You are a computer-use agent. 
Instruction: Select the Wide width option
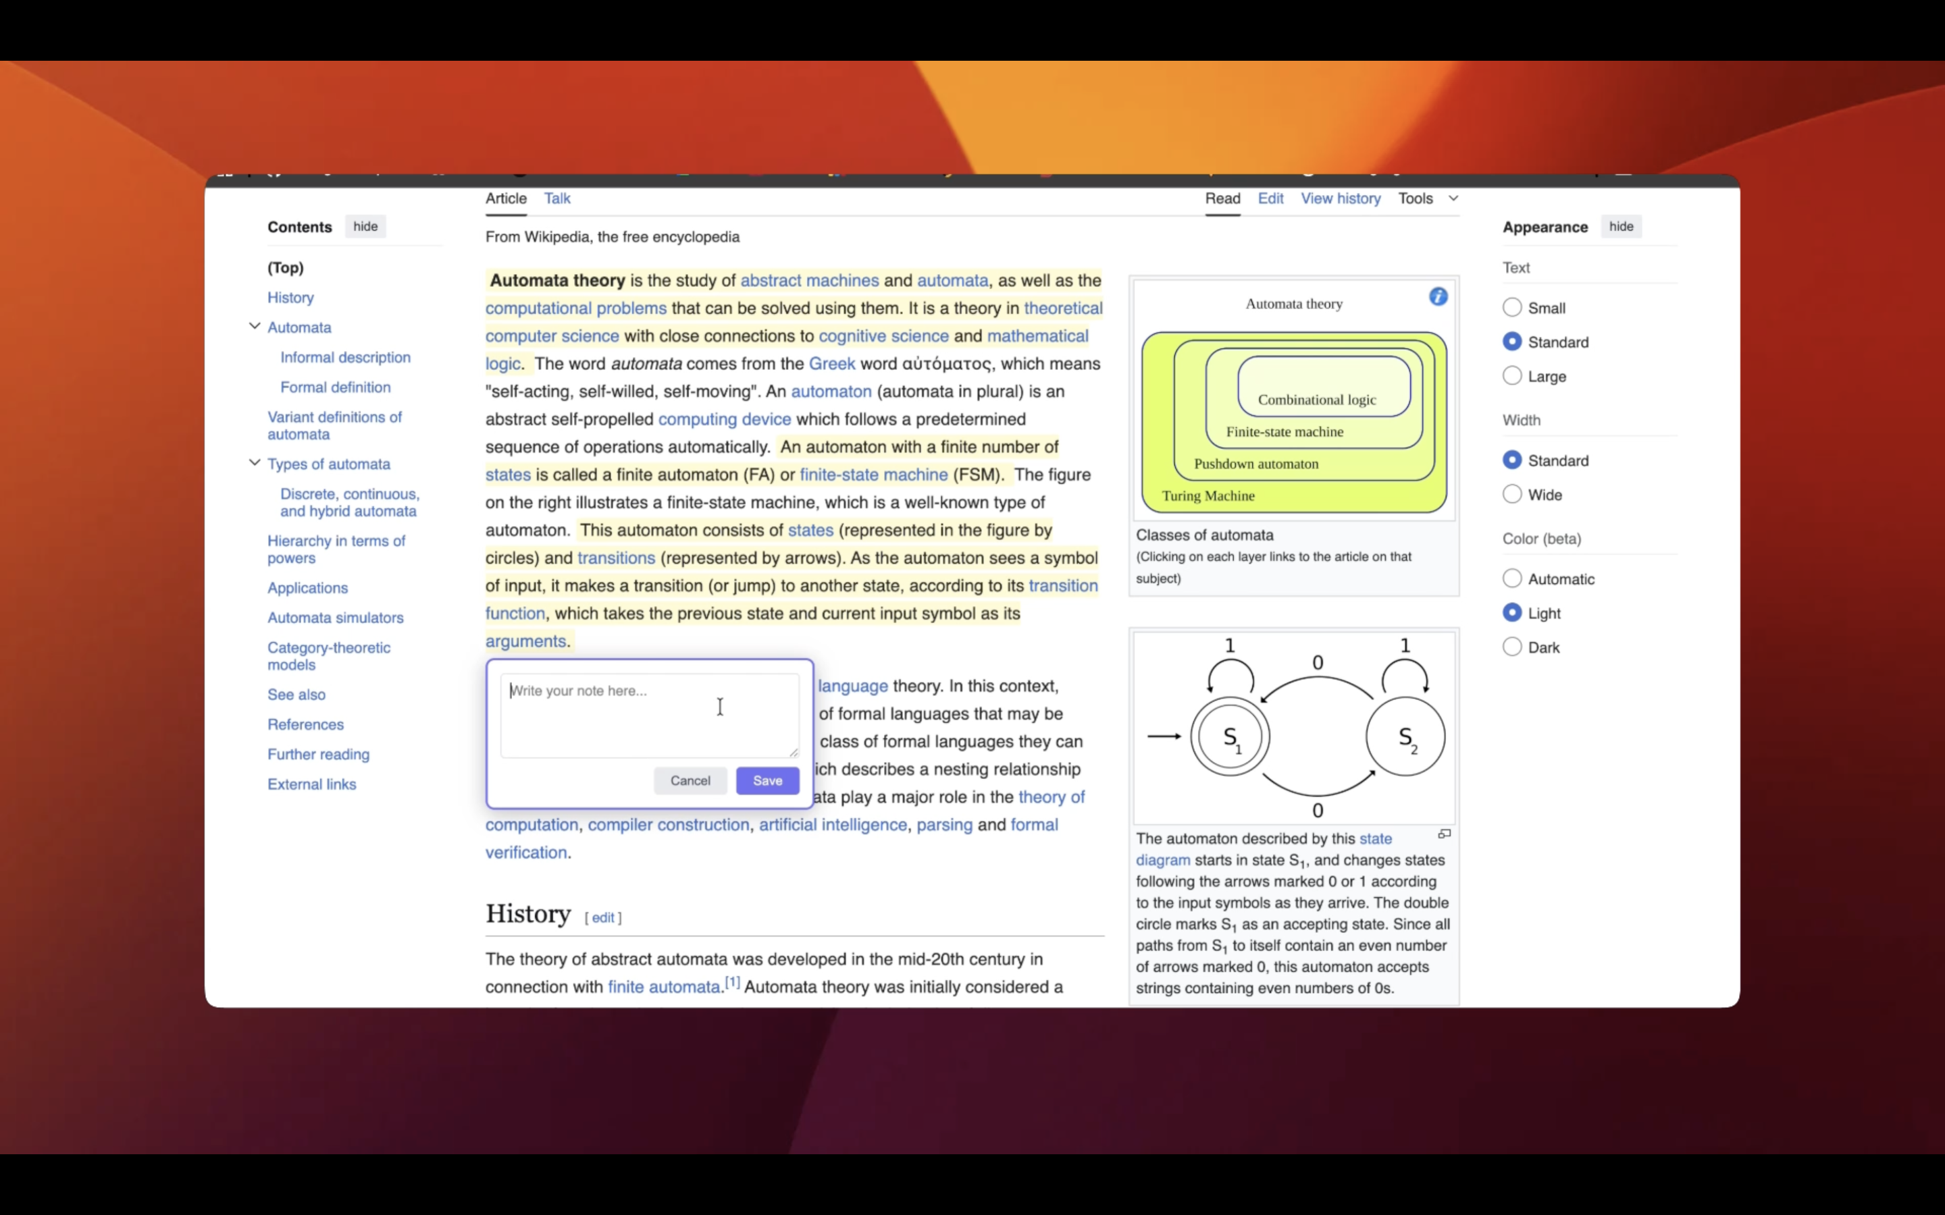point(1512,494)
